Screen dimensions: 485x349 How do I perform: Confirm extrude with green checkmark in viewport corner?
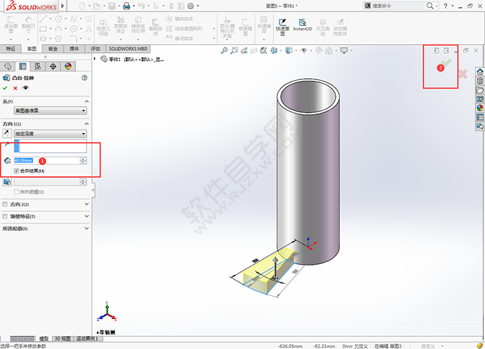(448, 63)
